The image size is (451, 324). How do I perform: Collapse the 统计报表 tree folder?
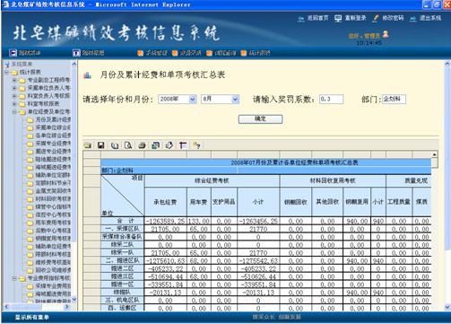pos(7,72)
